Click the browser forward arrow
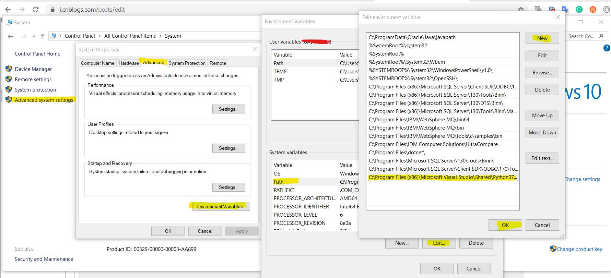The height and width of the screenshot is (278, 611). [x=22, y=9]
